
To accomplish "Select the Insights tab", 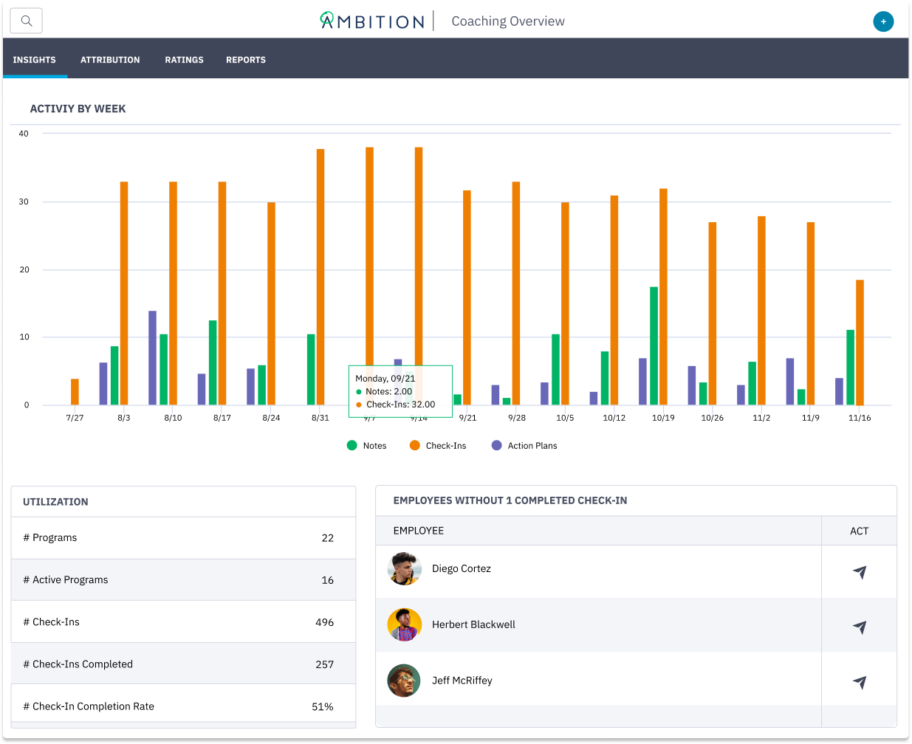I will click(35, 60).
